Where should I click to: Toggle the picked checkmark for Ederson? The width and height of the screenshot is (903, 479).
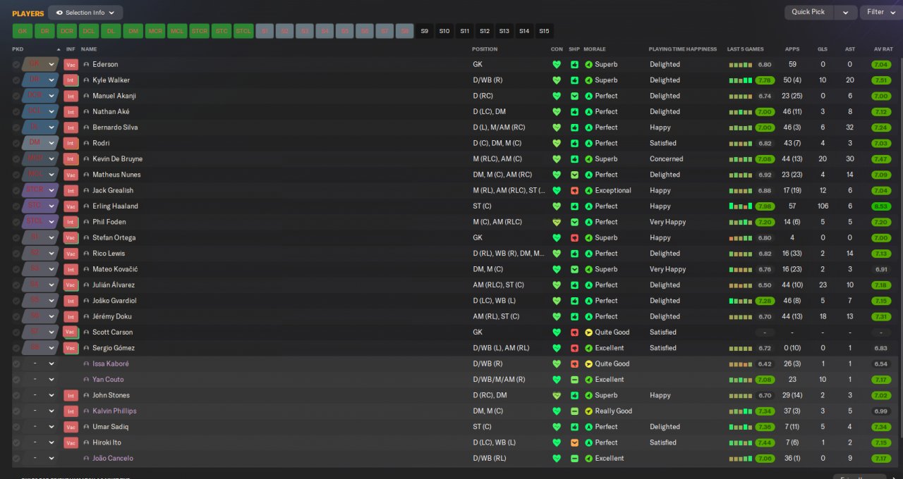(16, 64)
